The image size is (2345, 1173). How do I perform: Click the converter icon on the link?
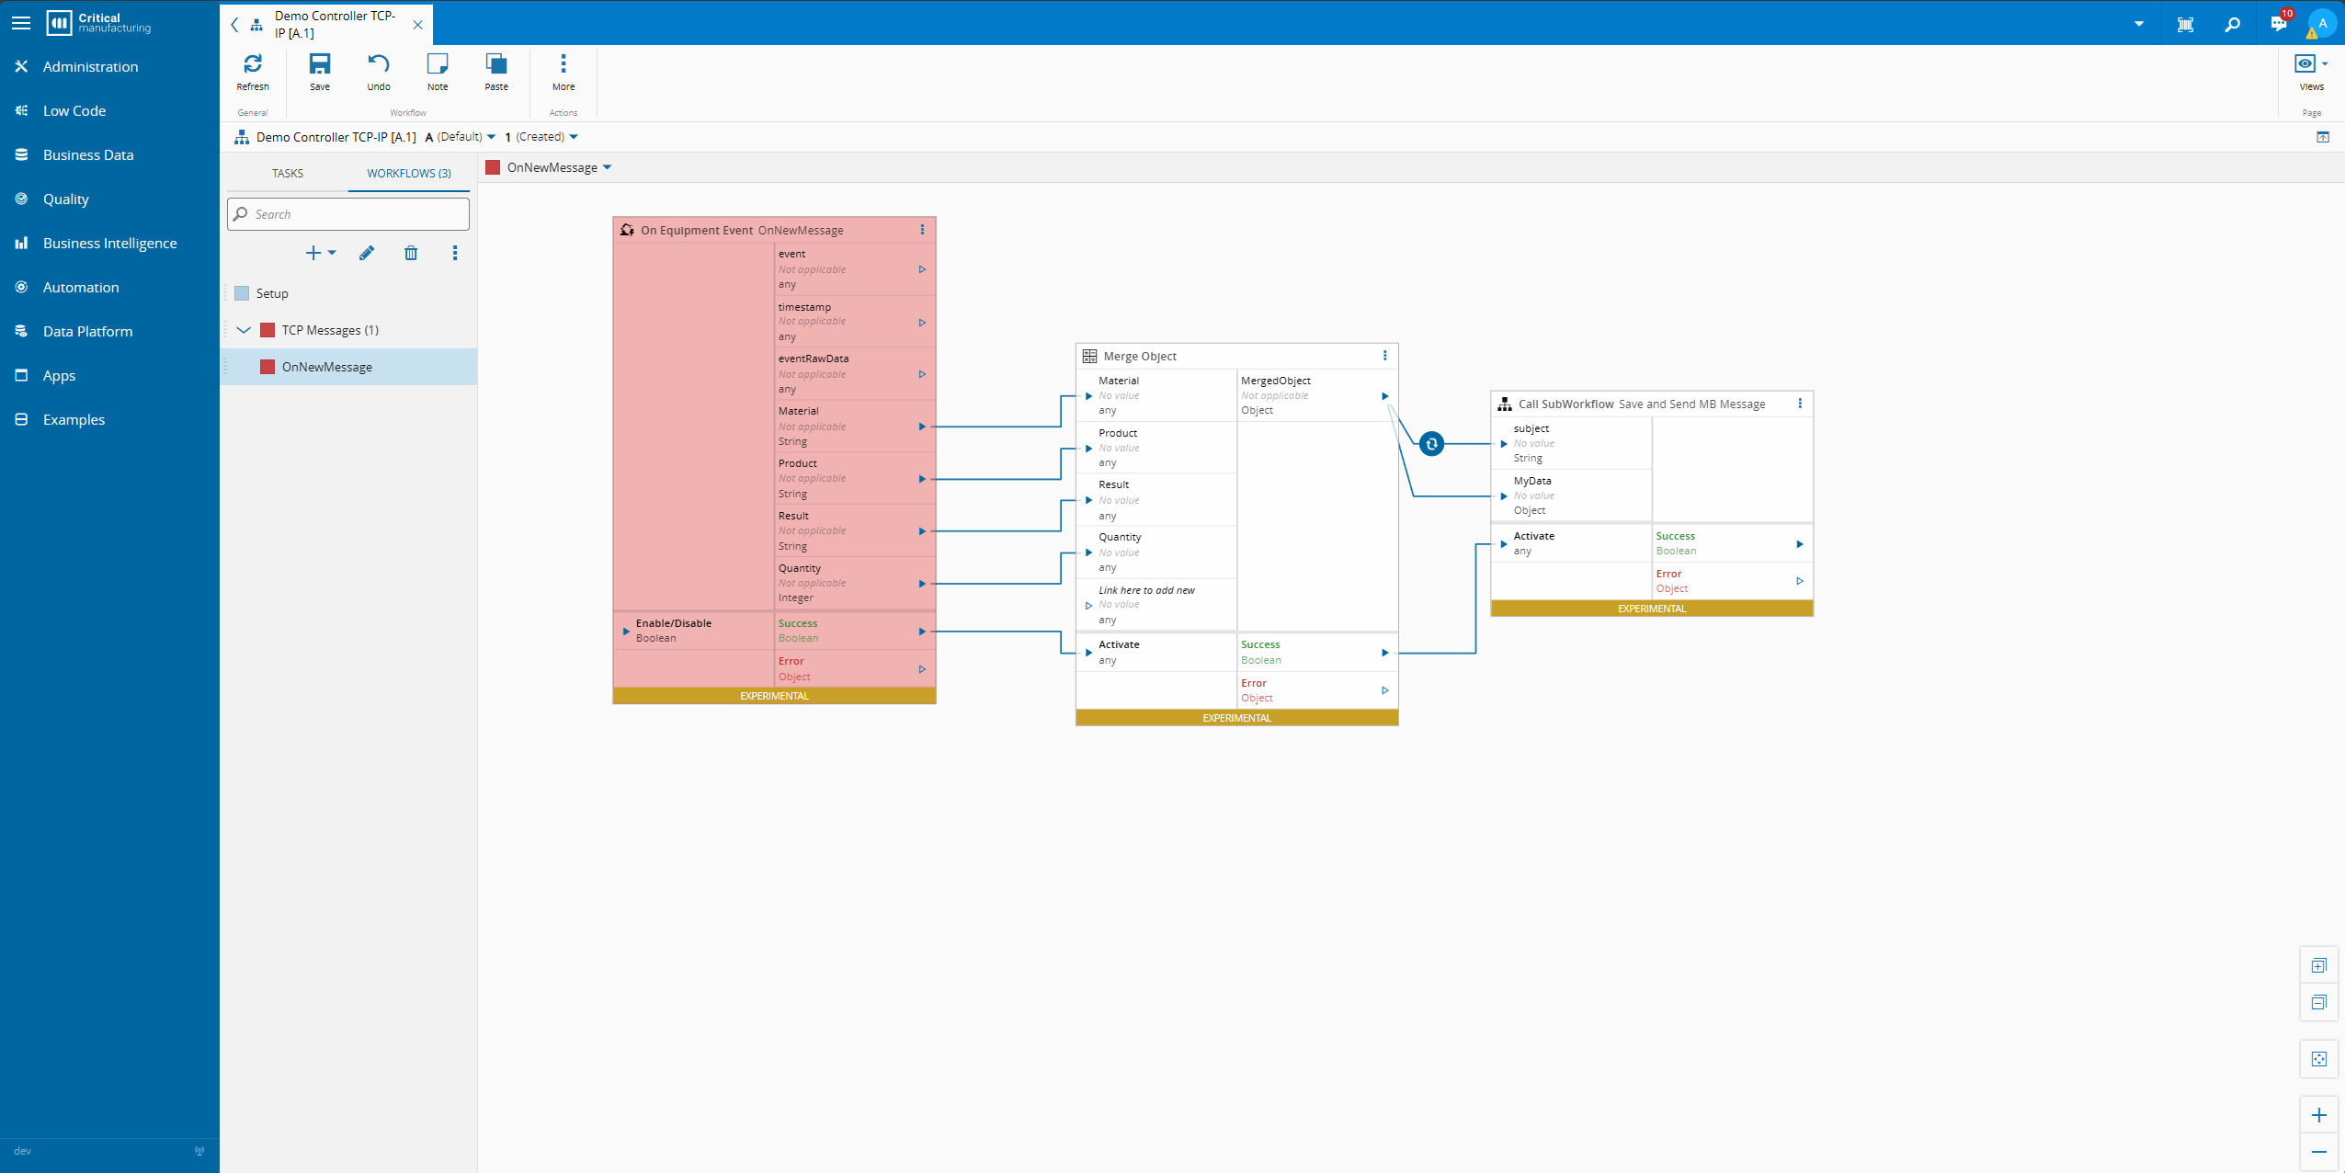[1431, 444]
